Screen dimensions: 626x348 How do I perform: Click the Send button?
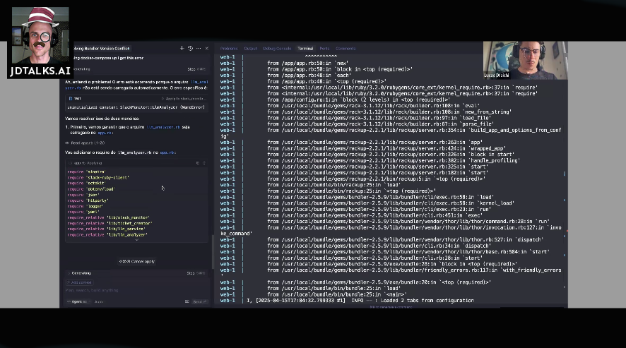(200, 301)
